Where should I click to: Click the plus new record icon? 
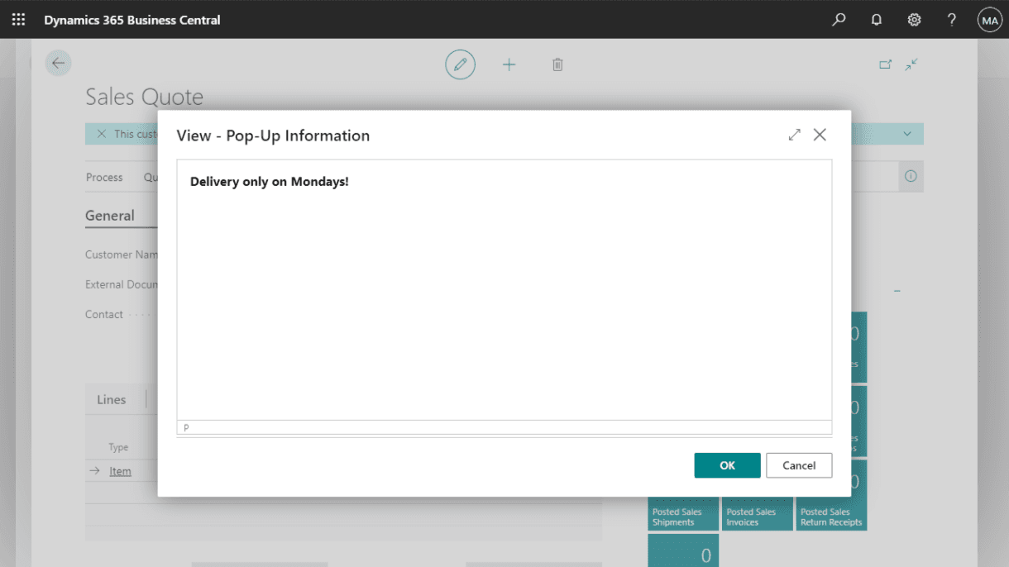[509, 64]
